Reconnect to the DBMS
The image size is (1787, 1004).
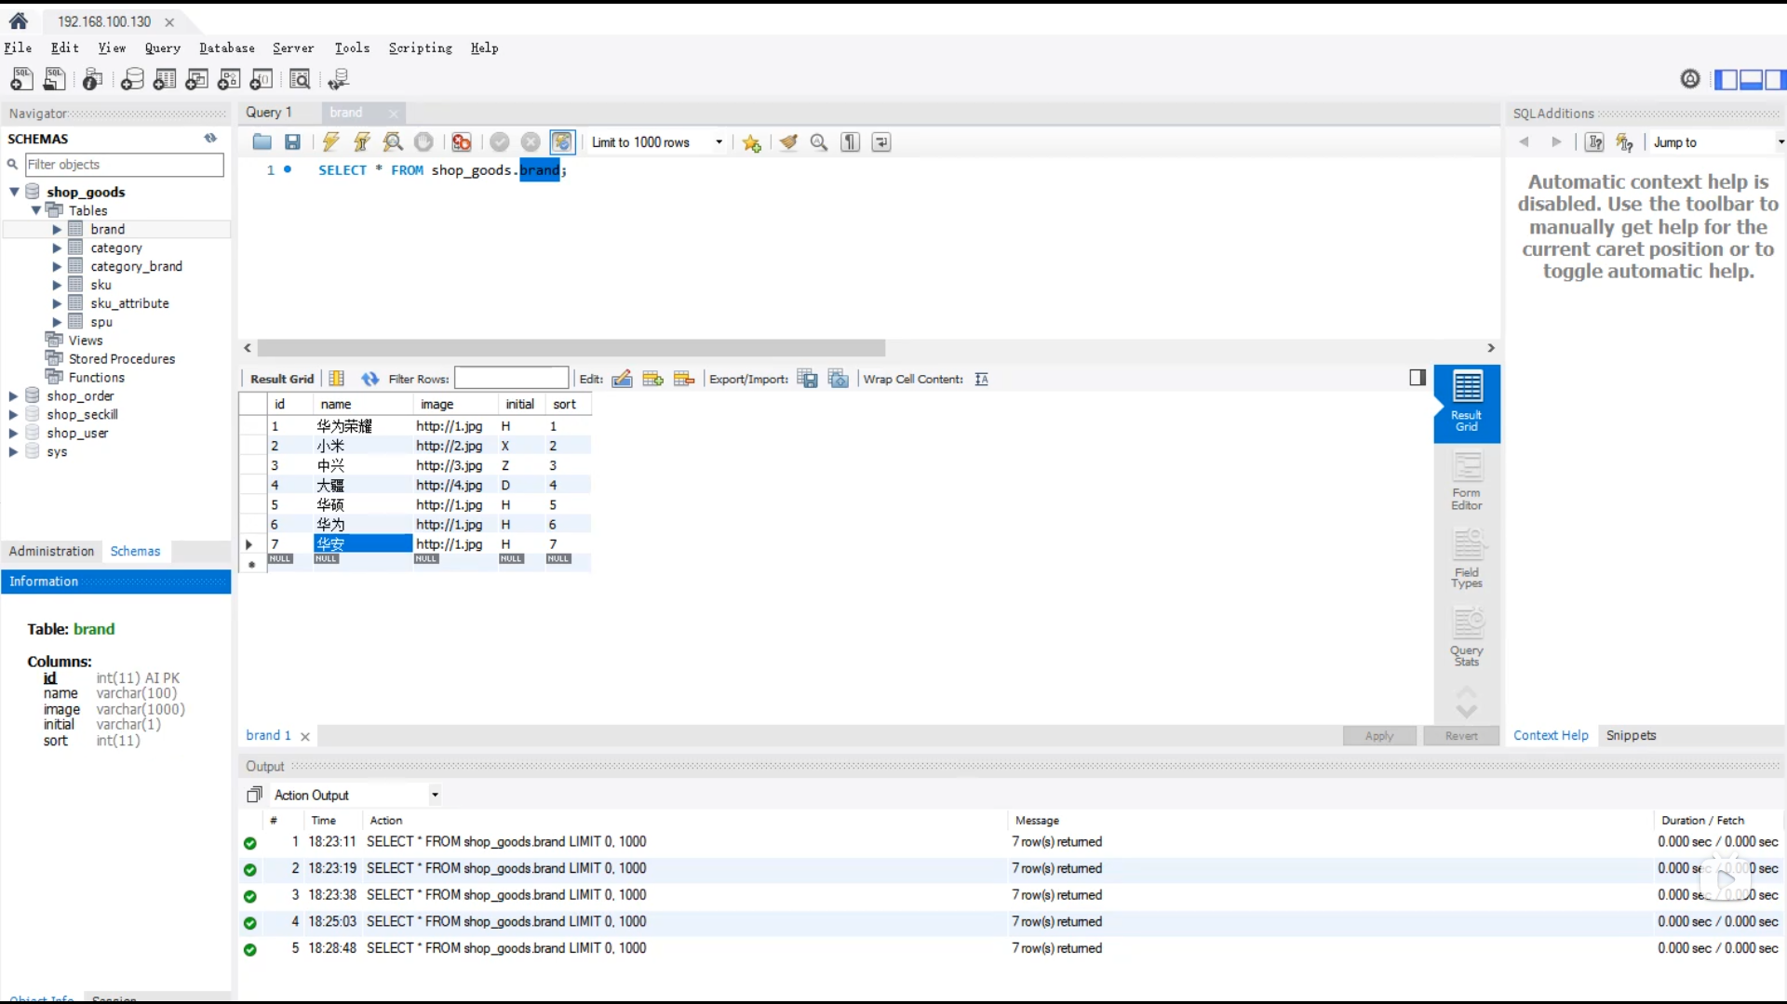(x=339, y=79)
